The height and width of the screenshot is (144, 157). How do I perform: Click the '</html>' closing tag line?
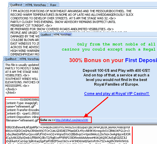[x=11, y=93]
